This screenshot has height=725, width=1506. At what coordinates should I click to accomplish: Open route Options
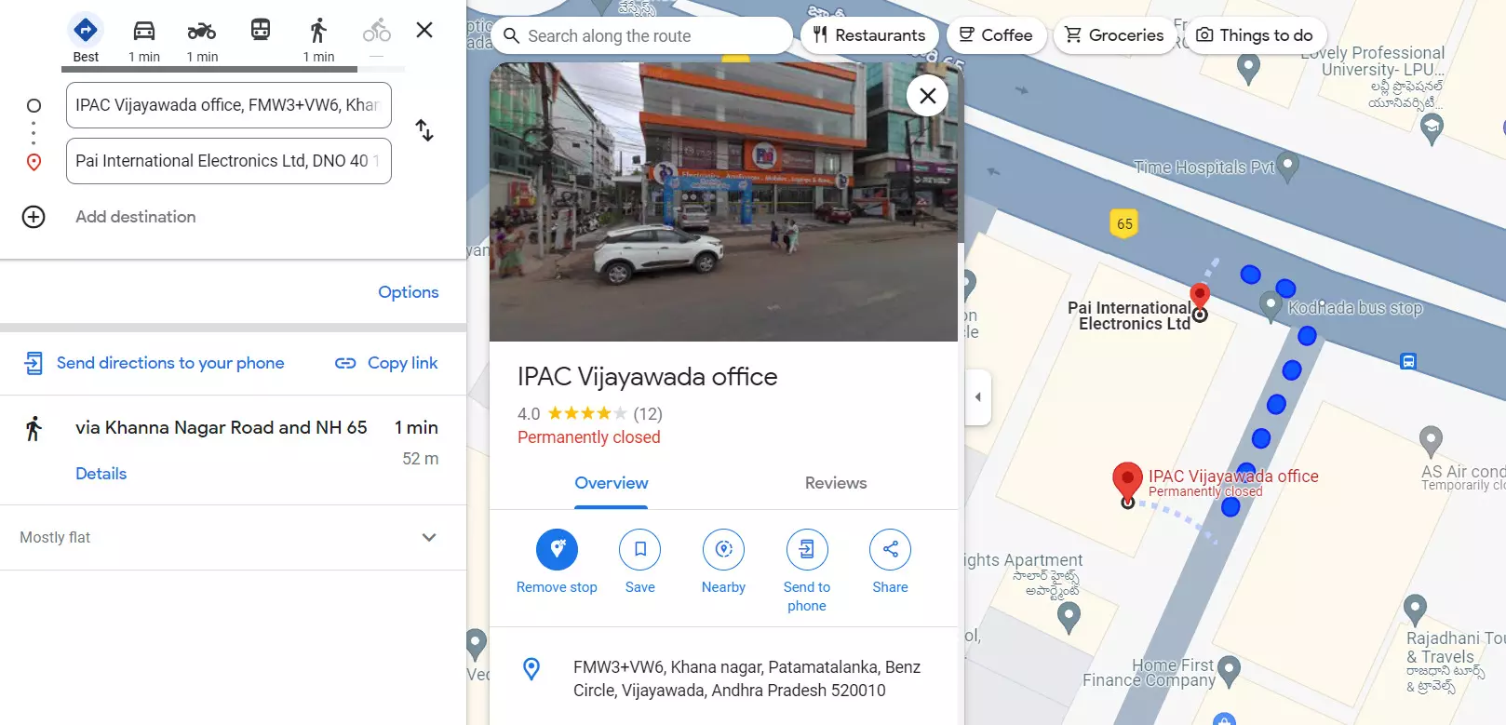pyautogui.click(x=408, y=292)
